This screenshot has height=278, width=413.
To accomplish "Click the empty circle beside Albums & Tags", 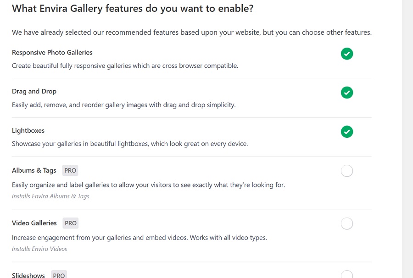I will (x=346, y=170).
